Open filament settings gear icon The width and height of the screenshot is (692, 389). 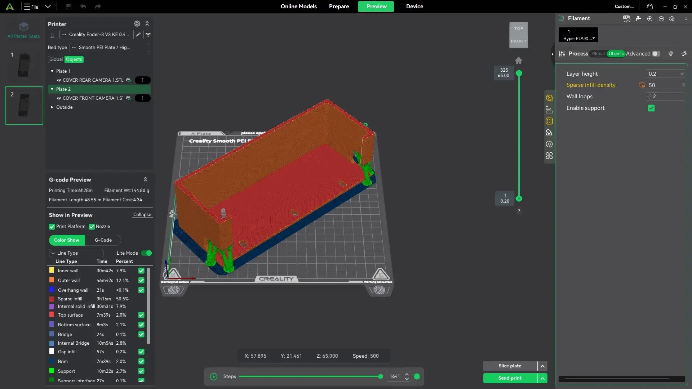click(x=672, y=19)
